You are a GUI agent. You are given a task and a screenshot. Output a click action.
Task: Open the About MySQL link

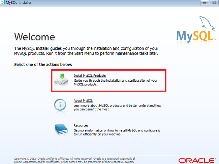[83, 100]
